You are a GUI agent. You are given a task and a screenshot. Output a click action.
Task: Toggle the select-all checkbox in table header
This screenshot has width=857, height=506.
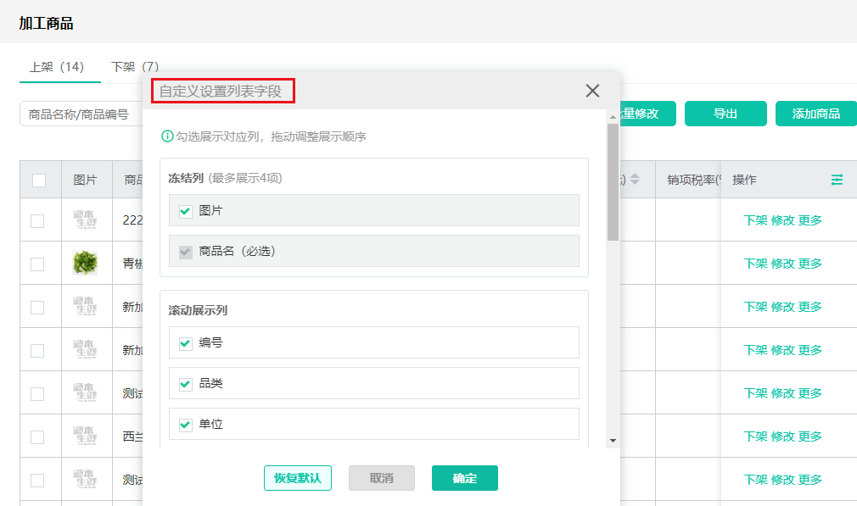pyautogui.click(x=40, y=180)
